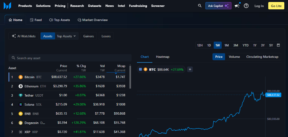
Task: Open News in navigation bar
Action: click(x=110, y=6)
